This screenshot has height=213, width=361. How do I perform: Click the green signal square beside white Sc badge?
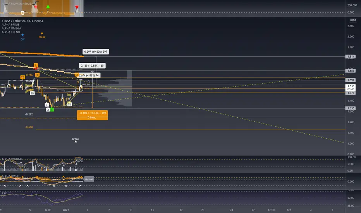[52, 110]
